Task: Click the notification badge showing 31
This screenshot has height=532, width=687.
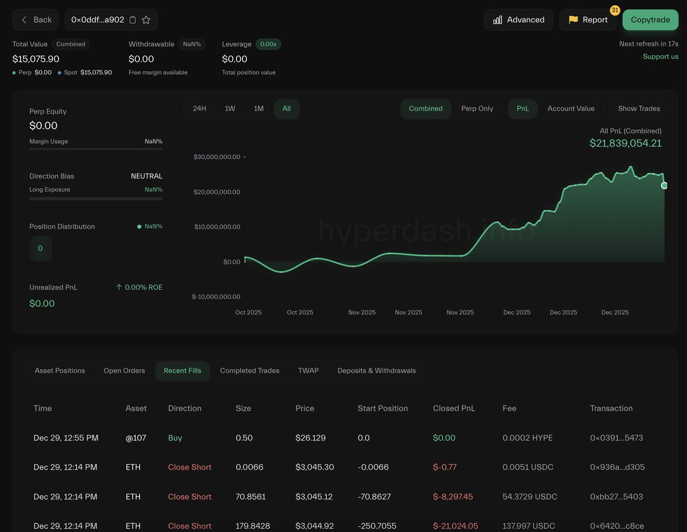Action: (x=615, y=10)
